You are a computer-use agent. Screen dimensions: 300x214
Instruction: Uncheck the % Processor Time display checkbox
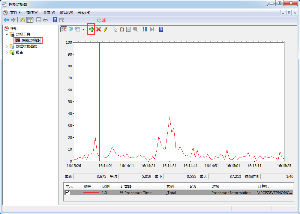coord(67,193)
